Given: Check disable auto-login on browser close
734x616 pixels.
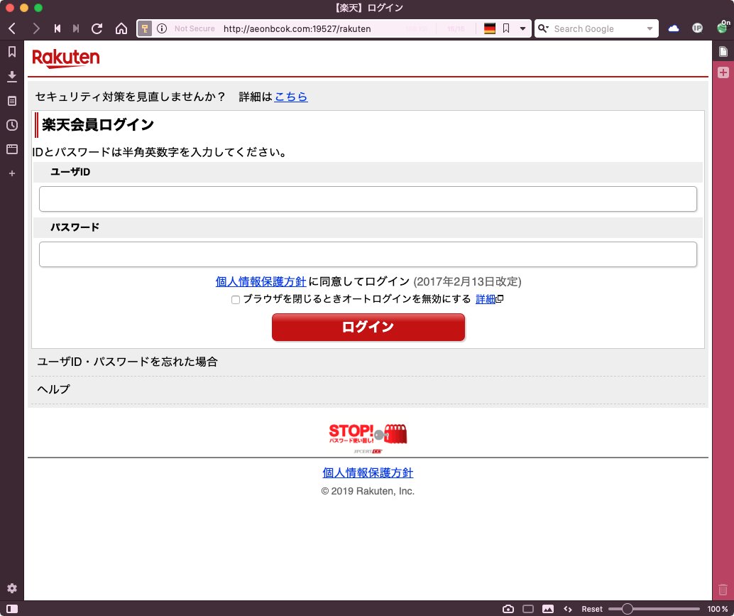Looking at the screenshot, I should pos(236,300).
